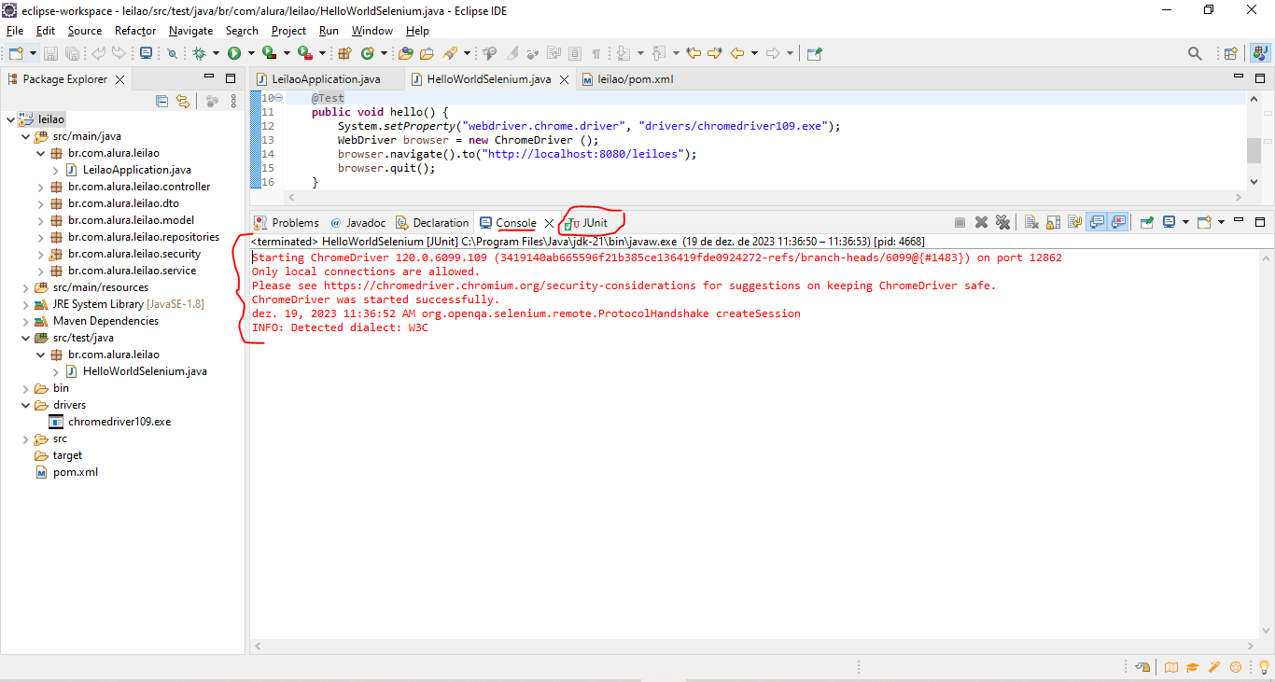Click the Debug bug icon

coord(199,53)
